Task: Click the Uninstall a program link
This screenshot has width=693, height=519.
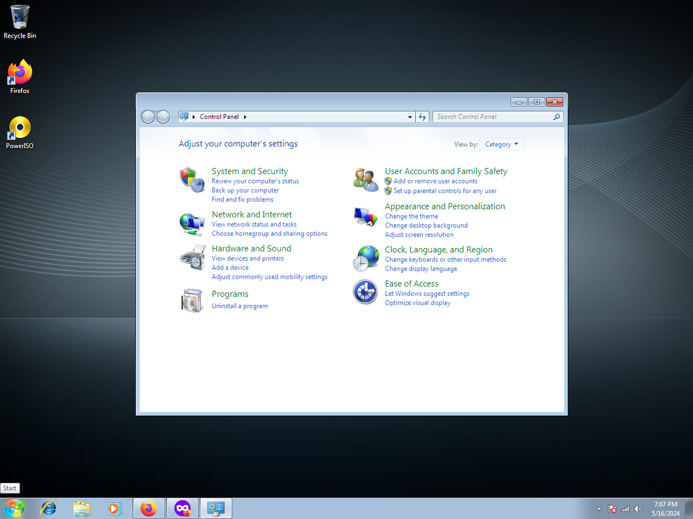Action: tap(240, 306)
